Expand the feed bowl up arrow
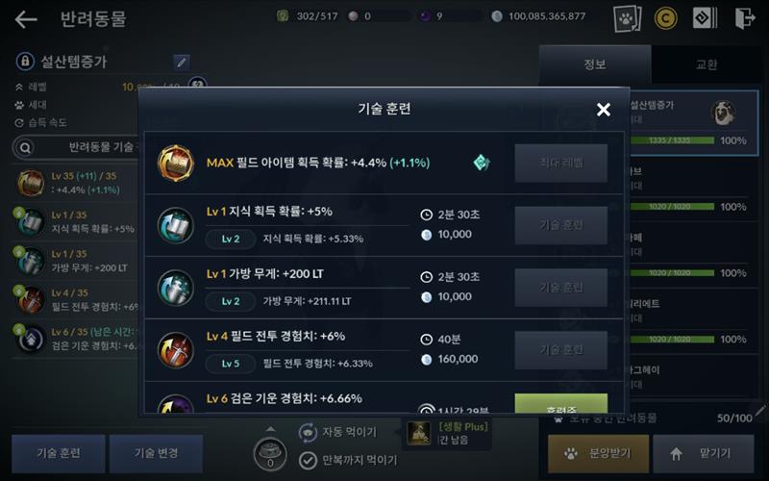This screenshot has height=481, width=769. click(x=270, y=429)
